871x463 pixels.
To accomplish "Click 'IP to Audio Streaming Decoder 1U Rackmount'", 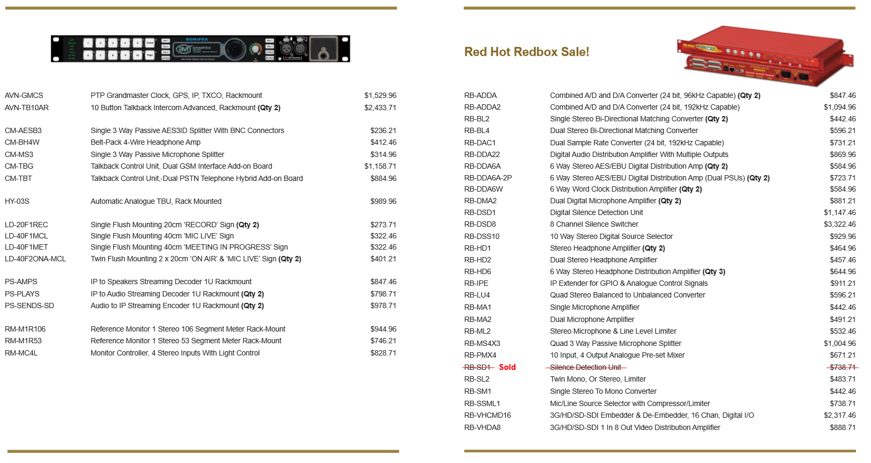I will [165, 294].
